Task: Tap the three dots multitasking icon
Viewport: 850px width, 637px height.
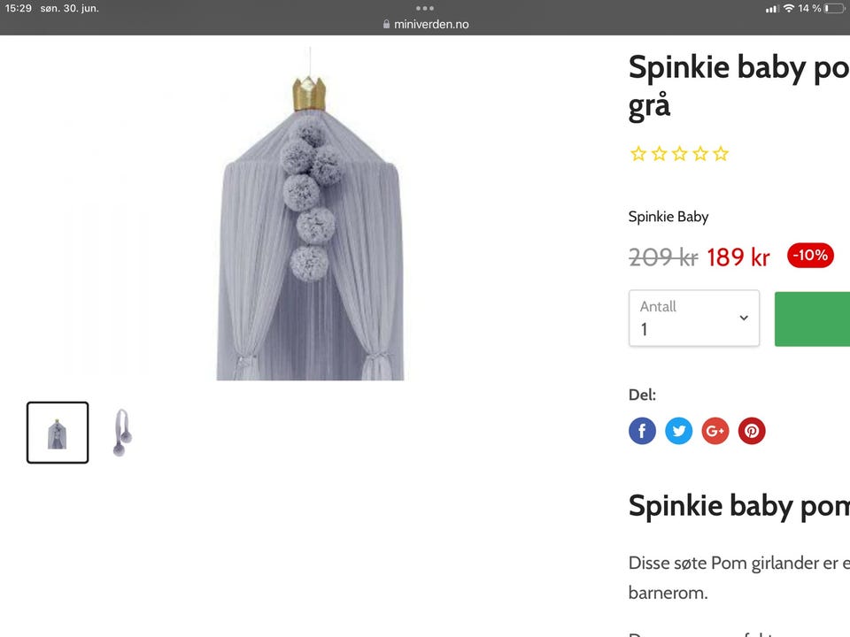Action: click(x=425, y=8)
